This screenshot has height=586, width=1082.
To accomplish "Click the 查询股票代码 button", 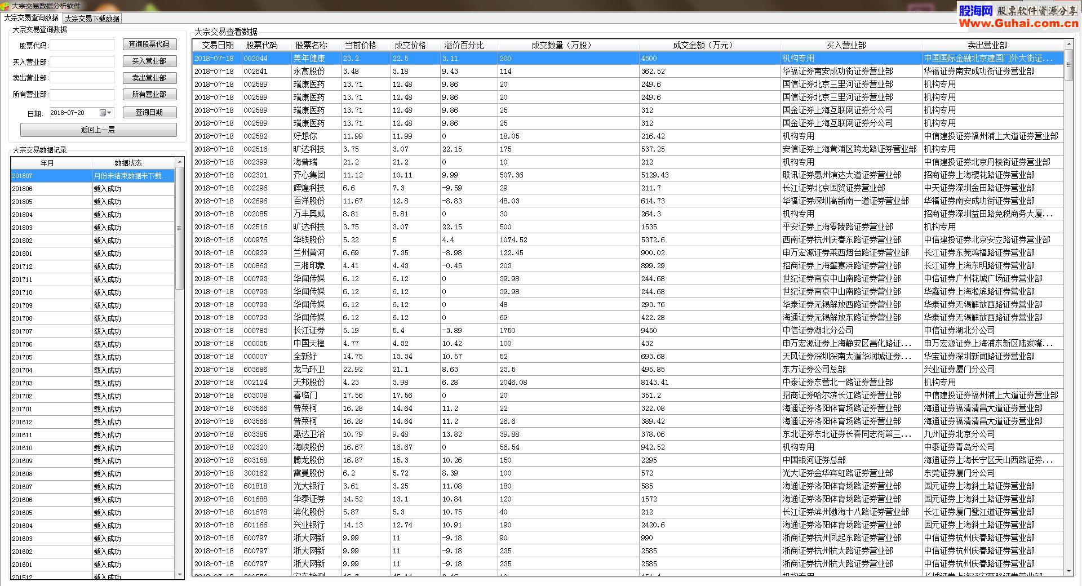I will coord(149,44).
